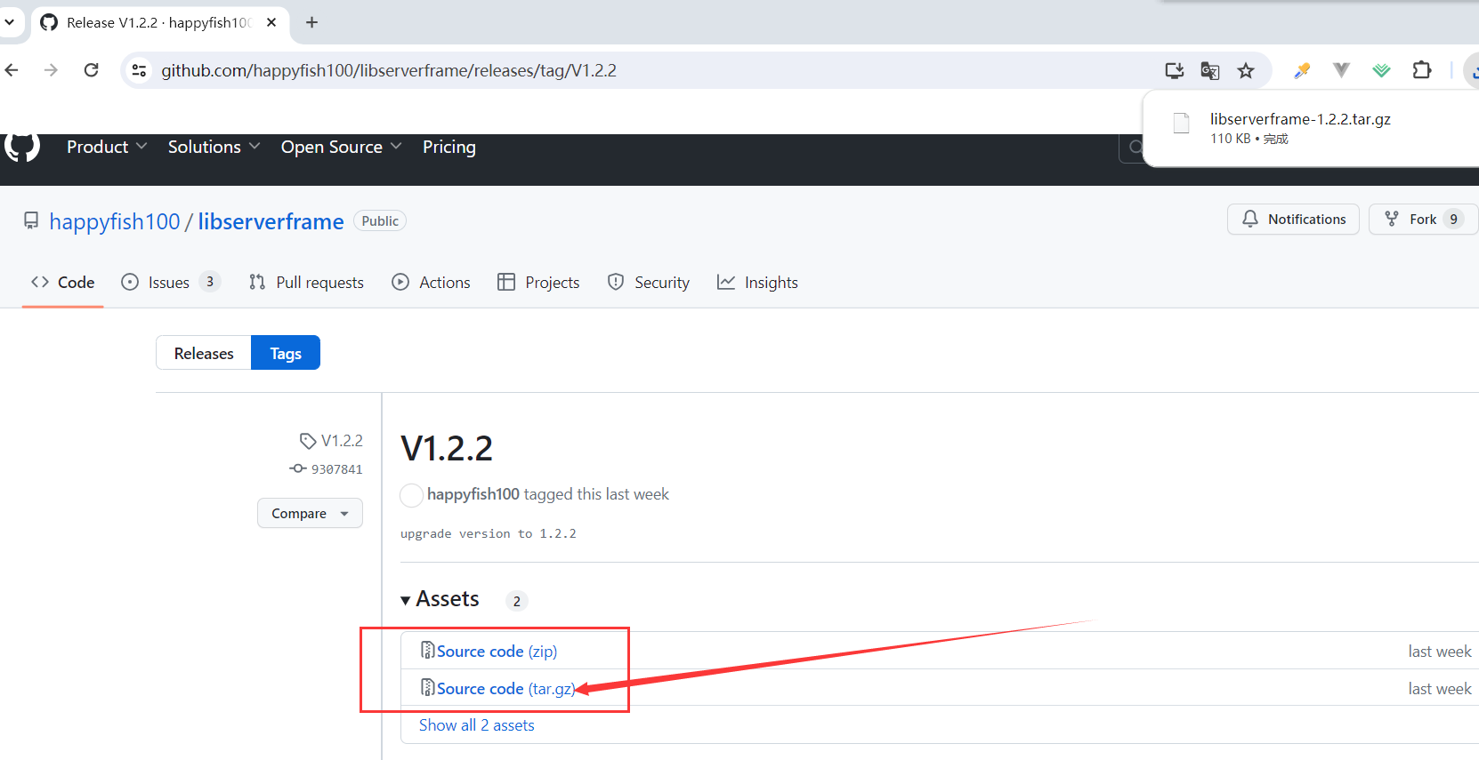Open the Pull requests tab
The width and height of the screenshot is (1479, 760).
[306, 282]
